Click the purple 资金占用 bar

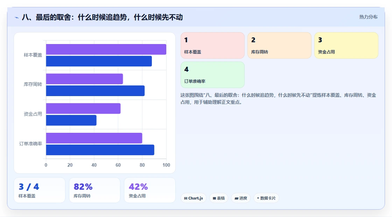tap(83, 108)
